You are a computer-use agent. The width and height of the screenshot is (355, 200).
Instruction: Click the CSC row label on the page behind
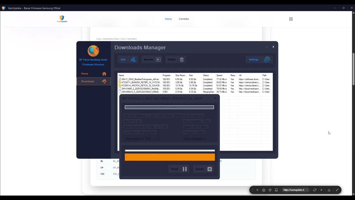[x=102, y=174]
